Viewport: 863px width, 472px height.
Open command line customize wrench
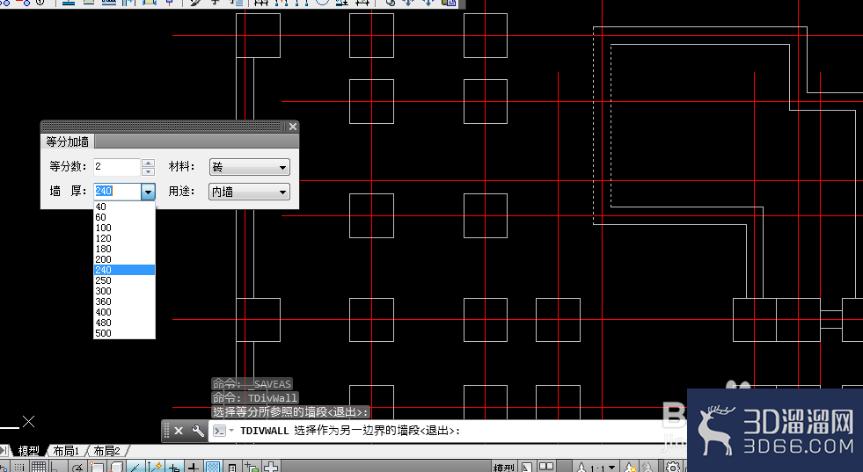[198, 431]
